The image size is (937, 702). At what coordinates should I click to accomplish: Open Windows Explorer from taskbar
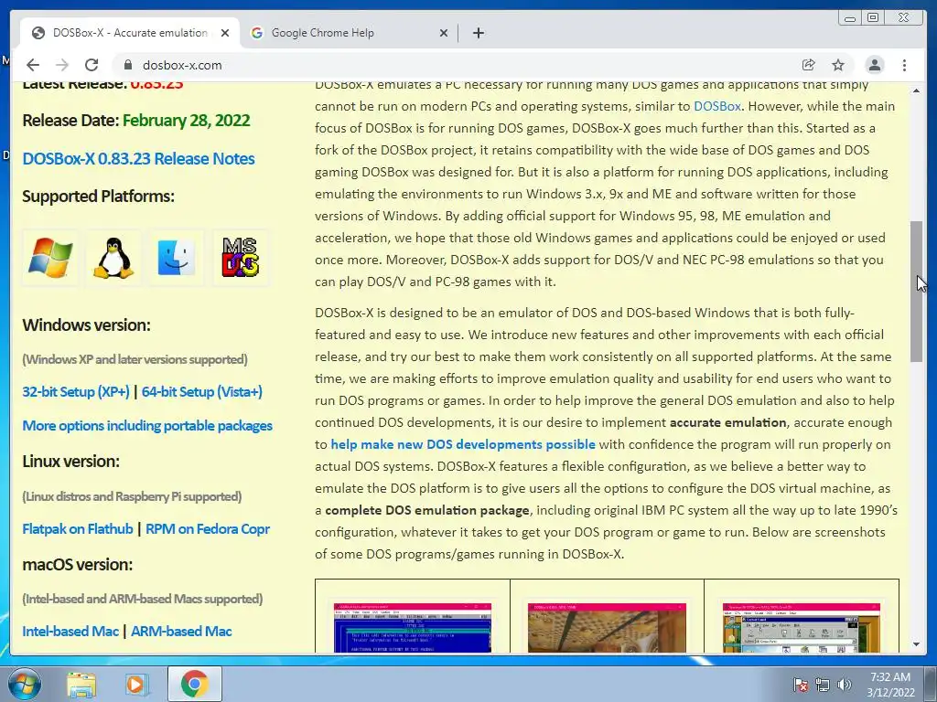pos(81,684)
